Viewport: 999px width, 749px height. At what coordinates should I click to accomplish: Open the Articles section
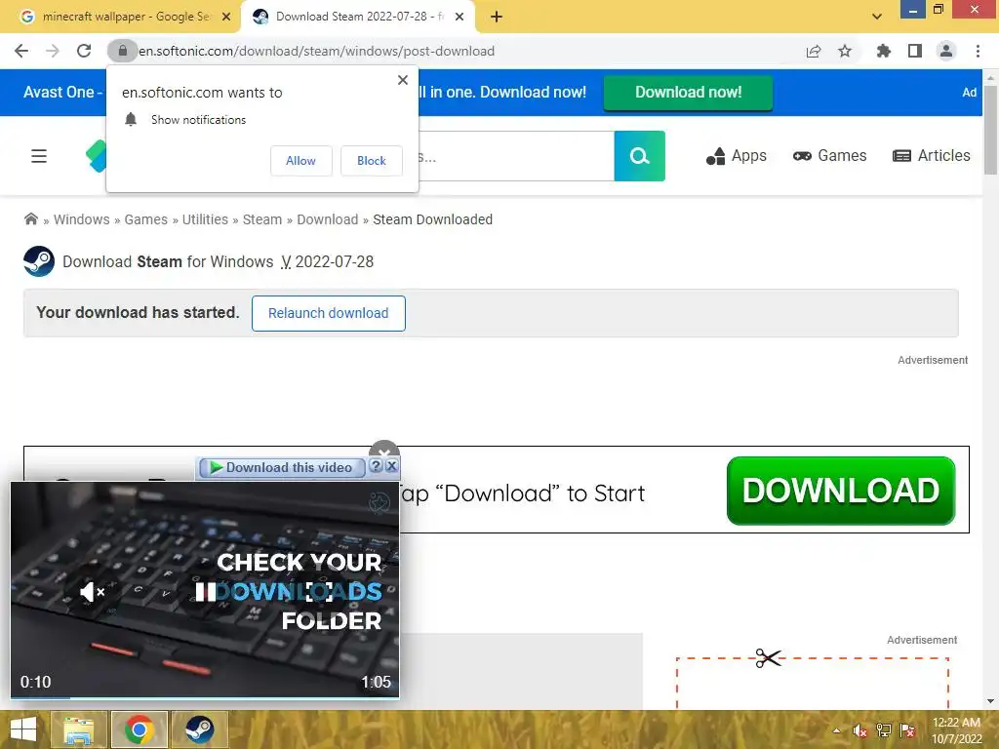[931, 156]
